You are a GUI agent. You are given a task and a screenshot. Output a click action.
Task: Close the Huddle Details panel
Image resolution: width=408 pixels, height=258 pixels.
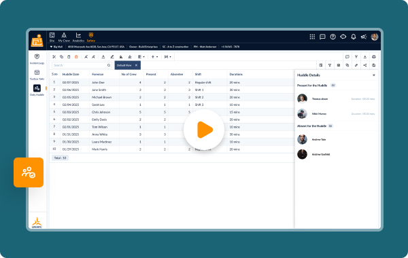[x=374, y=75]
